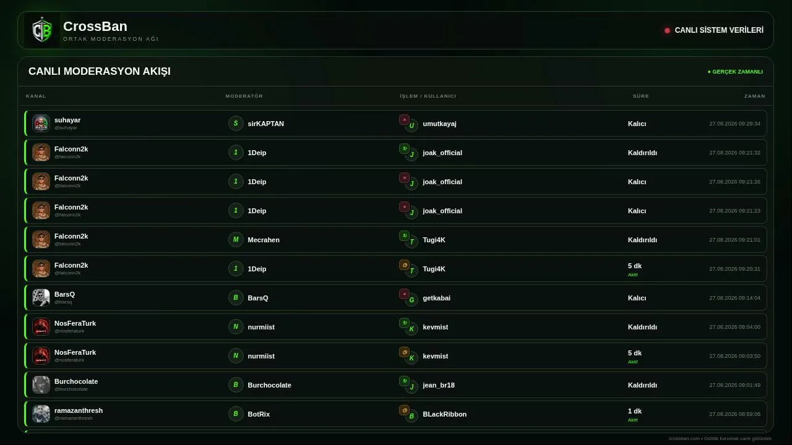Click the Burchocolate channel avatar

tap(41, 384)
